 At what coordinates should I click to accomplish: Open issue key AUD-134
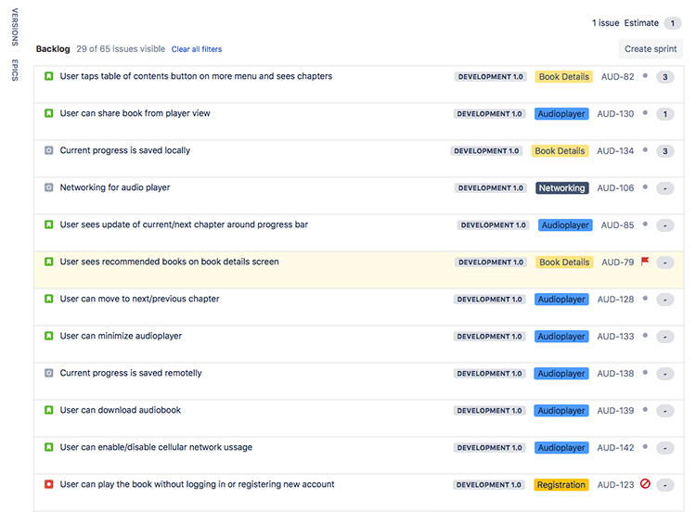point(615,151)
